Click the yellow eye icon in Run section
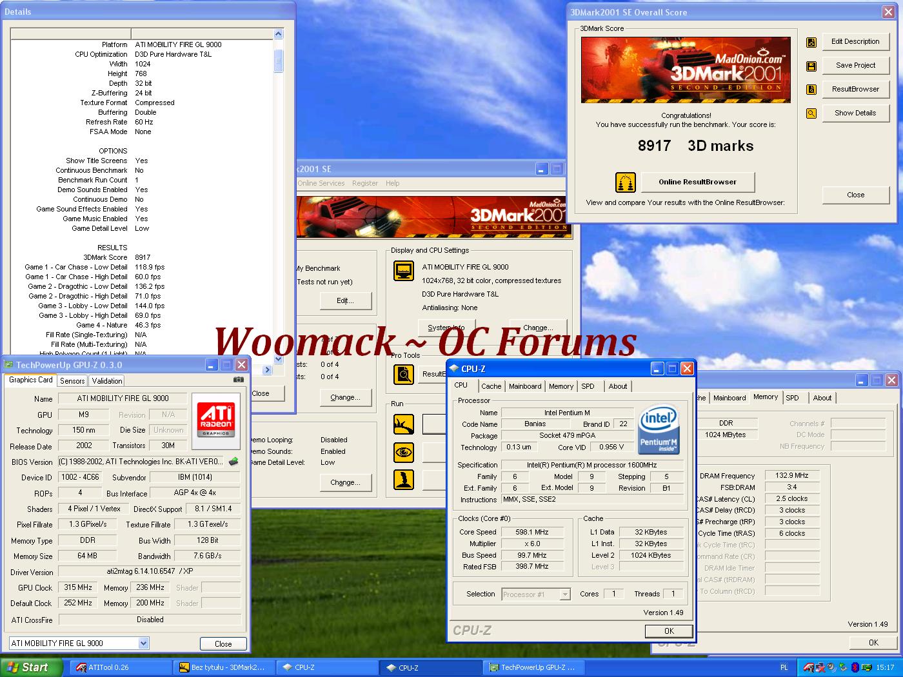Viewport: 903px width, 677px height. coord(404,452)
